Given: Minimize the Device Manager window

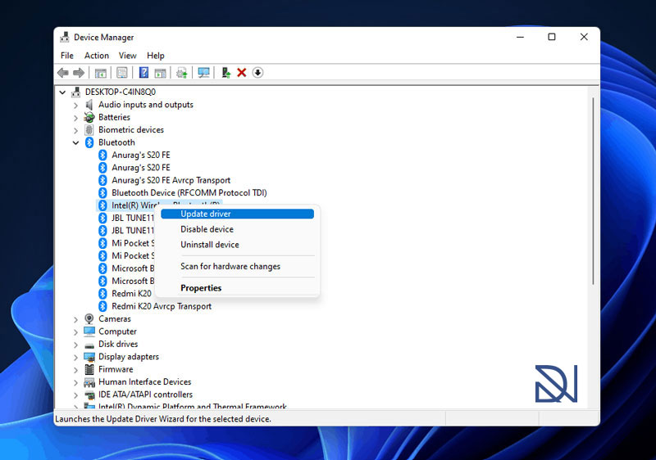Looking at the screenshot, I should click(x=520, y=37).
